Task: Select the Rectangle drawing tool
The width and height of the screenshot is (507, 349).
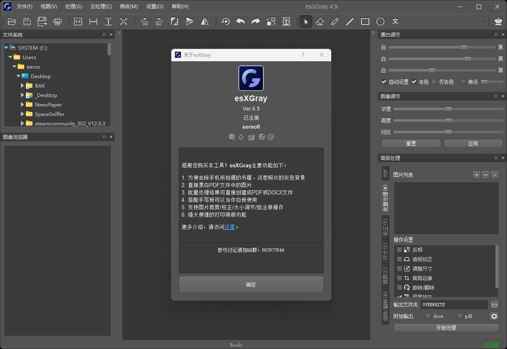Action: pyautogui.click(x=365, y=21)
